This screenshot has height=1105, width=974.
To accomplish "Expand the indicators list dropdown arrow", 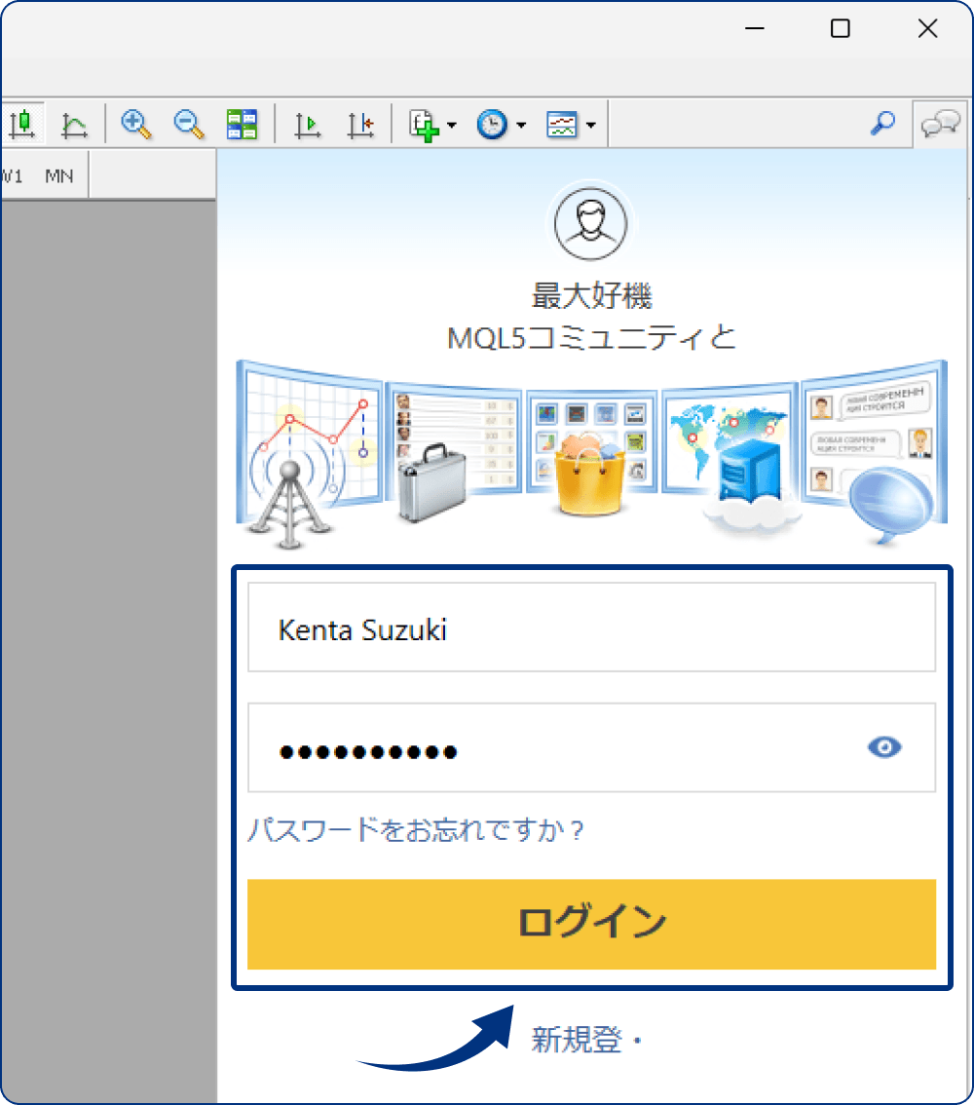I will tap(451, 126).
